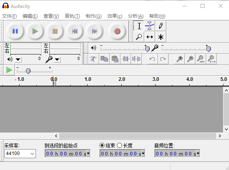The image size is (229, 170).
Task: Open the 文件(F) menu
Action: (9, 16)
